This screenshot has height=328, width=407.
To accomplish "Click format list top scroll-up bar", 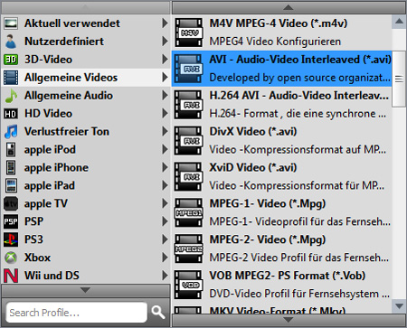I will 289,7.
